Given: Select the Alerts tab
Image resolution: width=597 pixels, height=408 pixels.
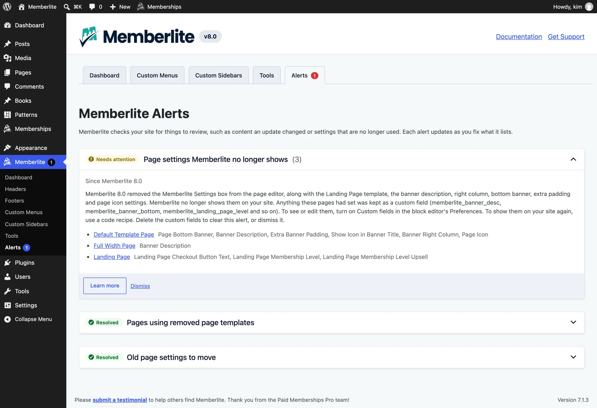Looking at the screenshot, I should click(305, 75).
